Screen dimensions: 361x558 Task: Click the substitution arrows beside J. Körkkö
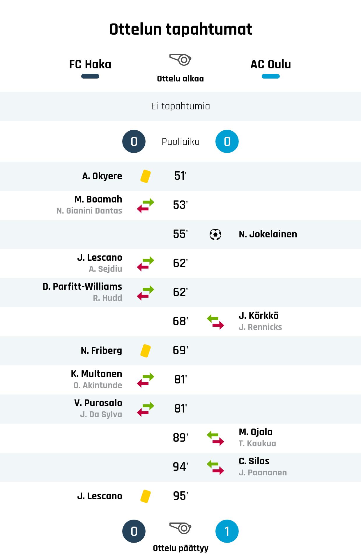click(x=215, y=322)
